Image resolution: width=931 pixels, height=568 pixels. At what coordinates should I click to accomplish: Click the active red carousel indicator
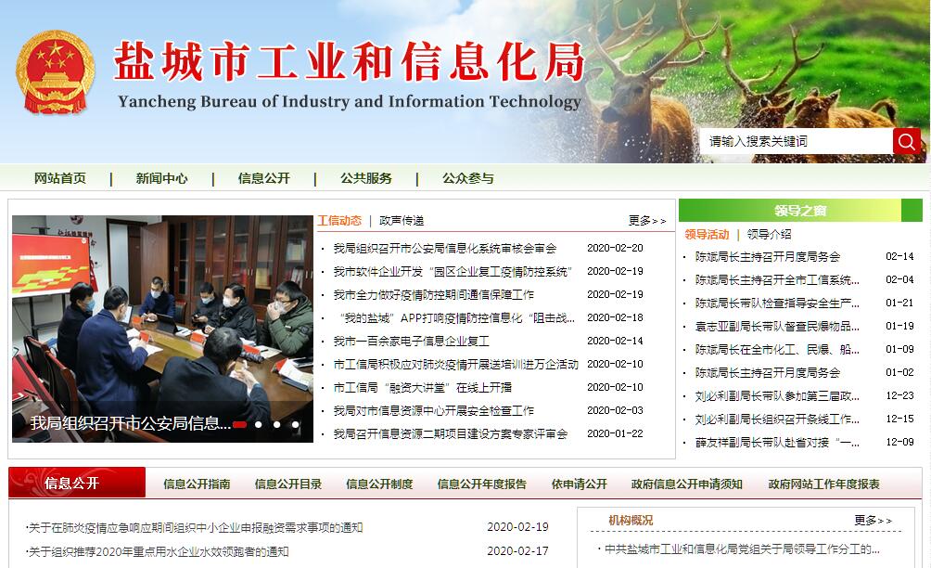pos(239,425)
